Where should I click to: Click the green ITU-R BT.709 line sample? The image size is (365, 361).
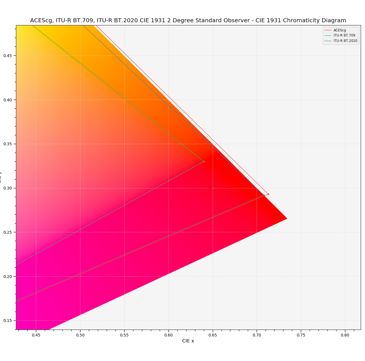328,36
